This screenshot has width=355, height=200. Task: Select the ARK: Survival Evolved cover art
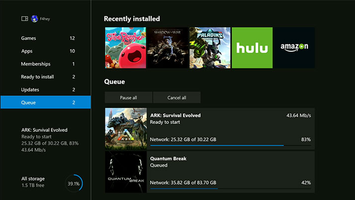(x=126, y=128)
